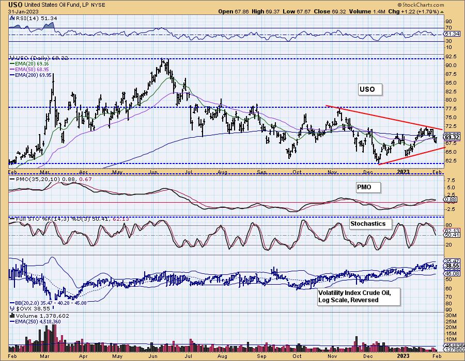Click the 45.08 lower band tag on the right axis

(x=452, y=274)
